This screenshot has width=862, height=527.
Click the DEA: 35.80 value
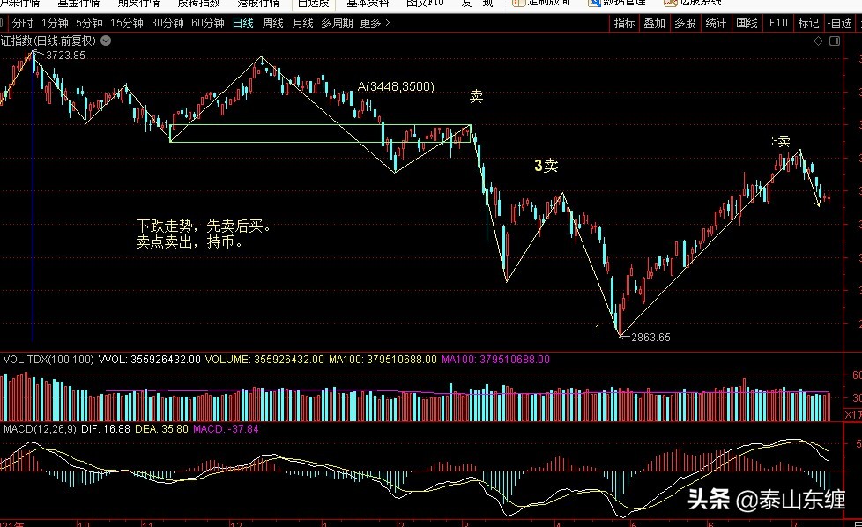[x=161, y=428]
